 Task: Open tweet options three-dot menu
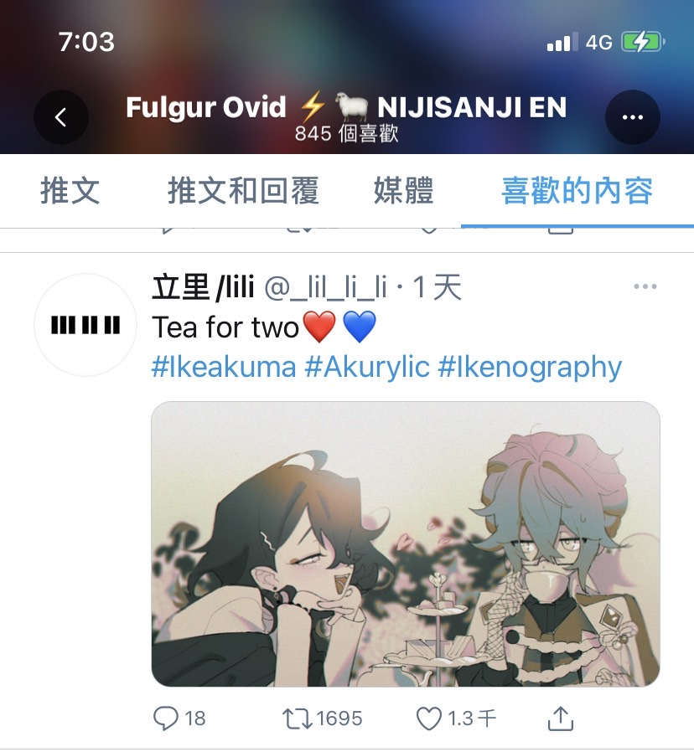coord(645,286)
